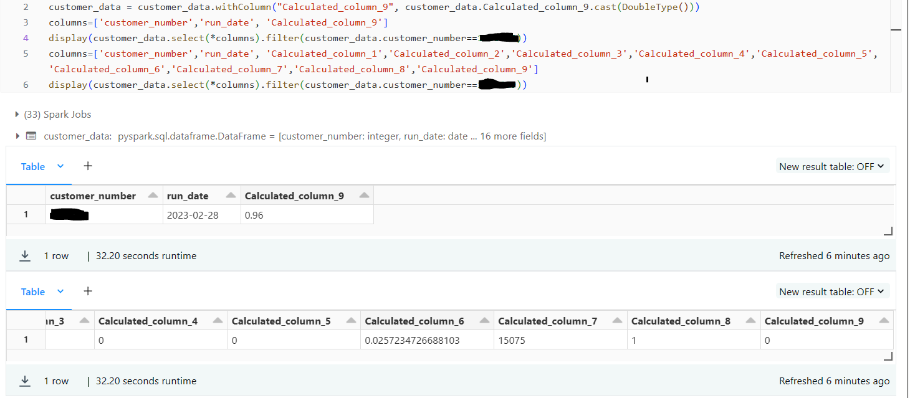Select the first result Table tab
The image size is (910, 398).
point(33,166)
